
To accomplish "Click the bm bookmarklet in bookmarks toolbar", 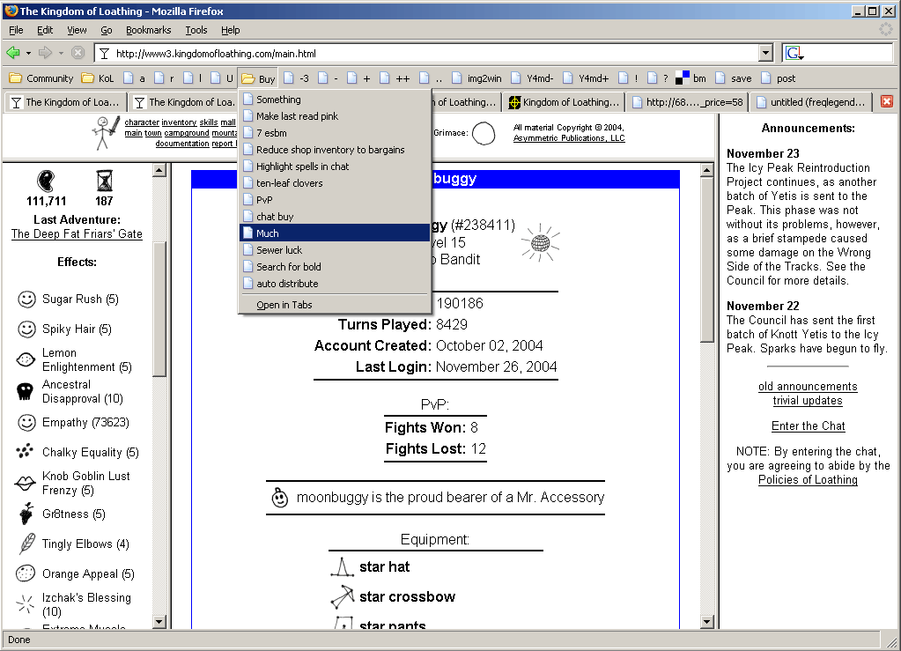I will coord(691,78).
